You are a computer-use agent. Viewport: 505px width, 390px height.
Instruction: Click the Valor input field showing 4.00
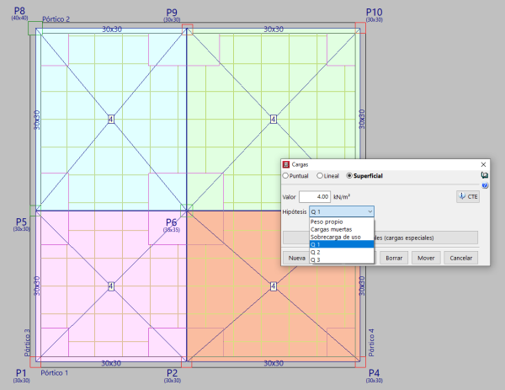(315, 196)
